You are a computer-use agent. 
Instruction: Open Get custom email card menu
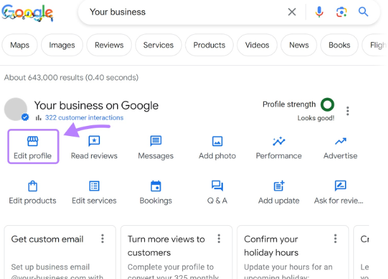click(103, 239)
